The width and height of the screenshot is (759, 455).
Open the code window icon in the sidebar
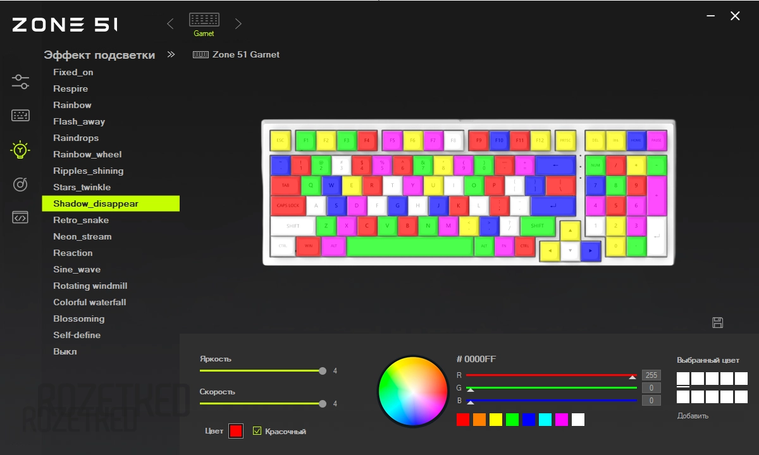[20, 217]
